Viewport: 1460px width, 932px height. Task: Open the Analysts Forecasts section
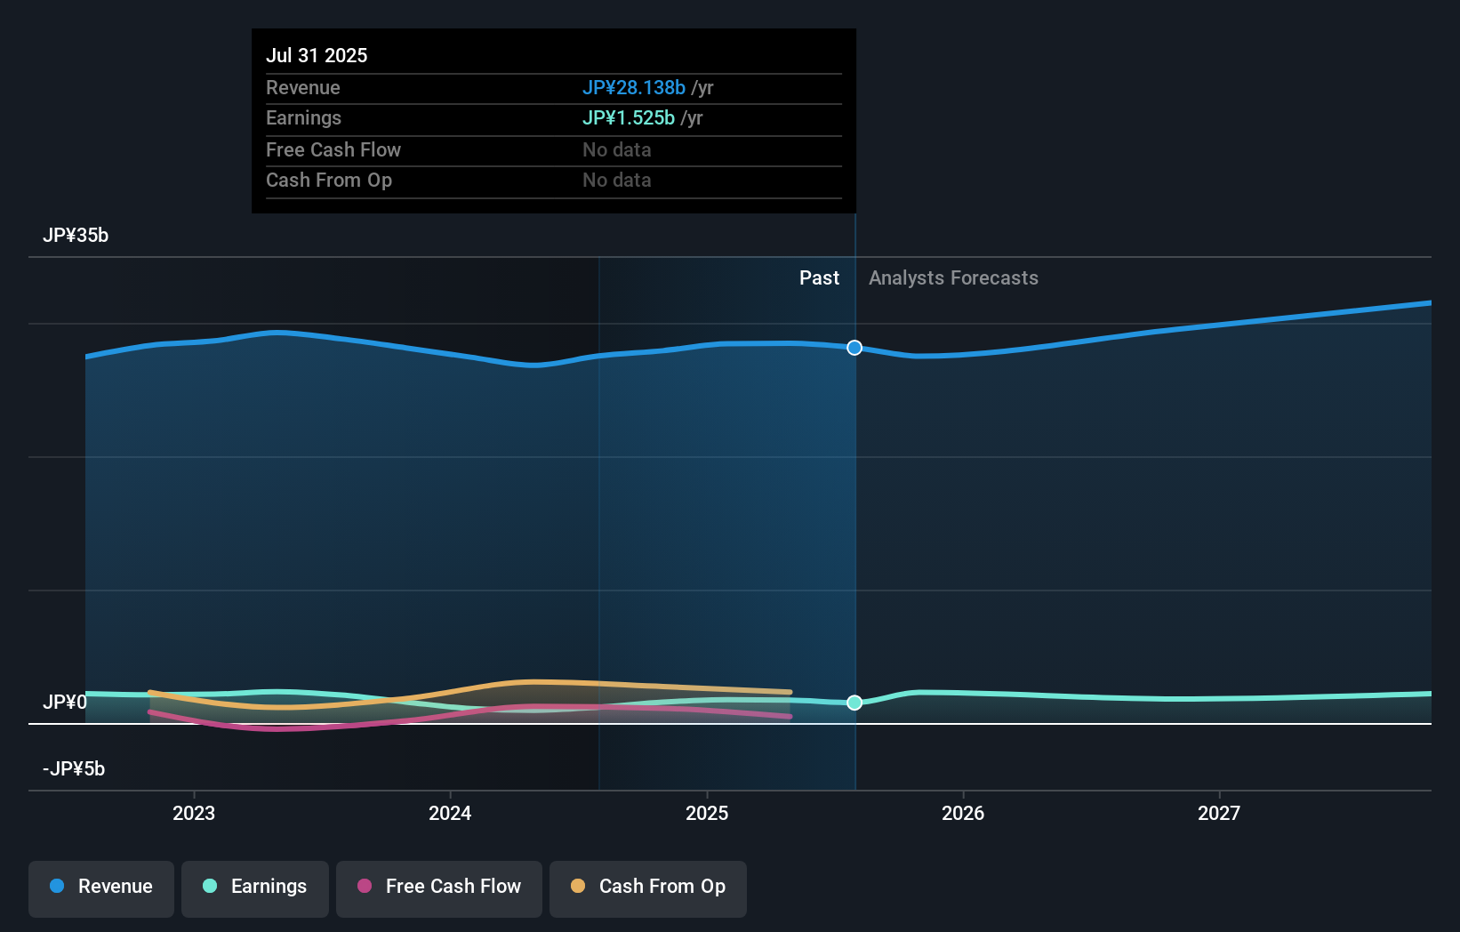953,277
